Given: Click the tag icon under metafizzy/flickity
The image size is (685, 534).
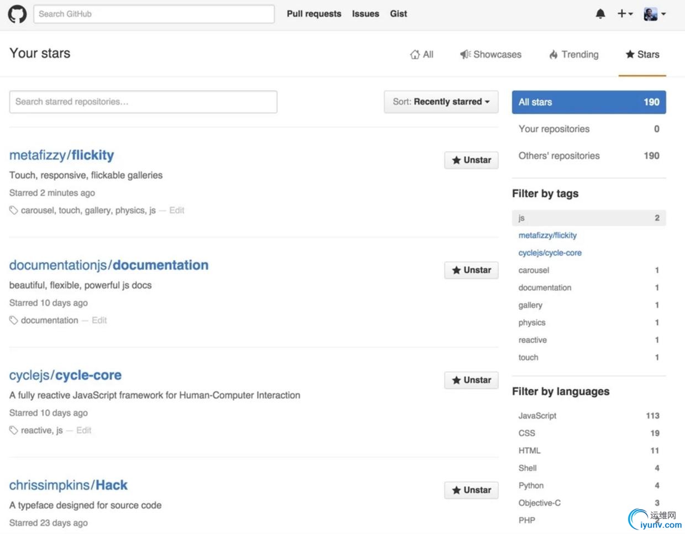Looking at the screenshot, I should 13,210.
